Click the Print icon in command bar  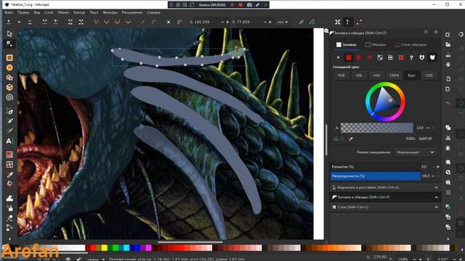click(448, 65)
